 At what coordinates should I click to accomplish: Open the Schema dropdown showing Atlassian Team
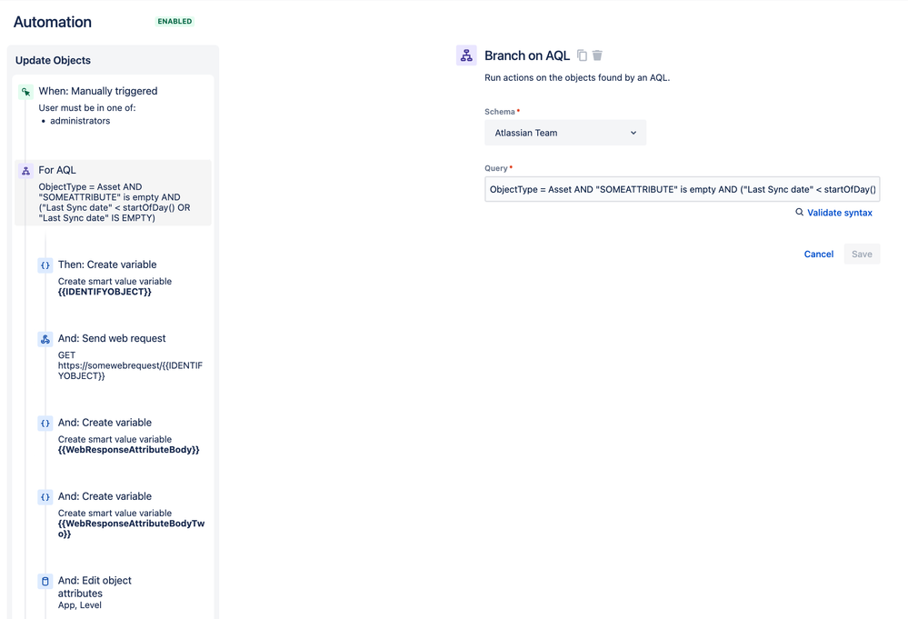[x=565, y=132]
